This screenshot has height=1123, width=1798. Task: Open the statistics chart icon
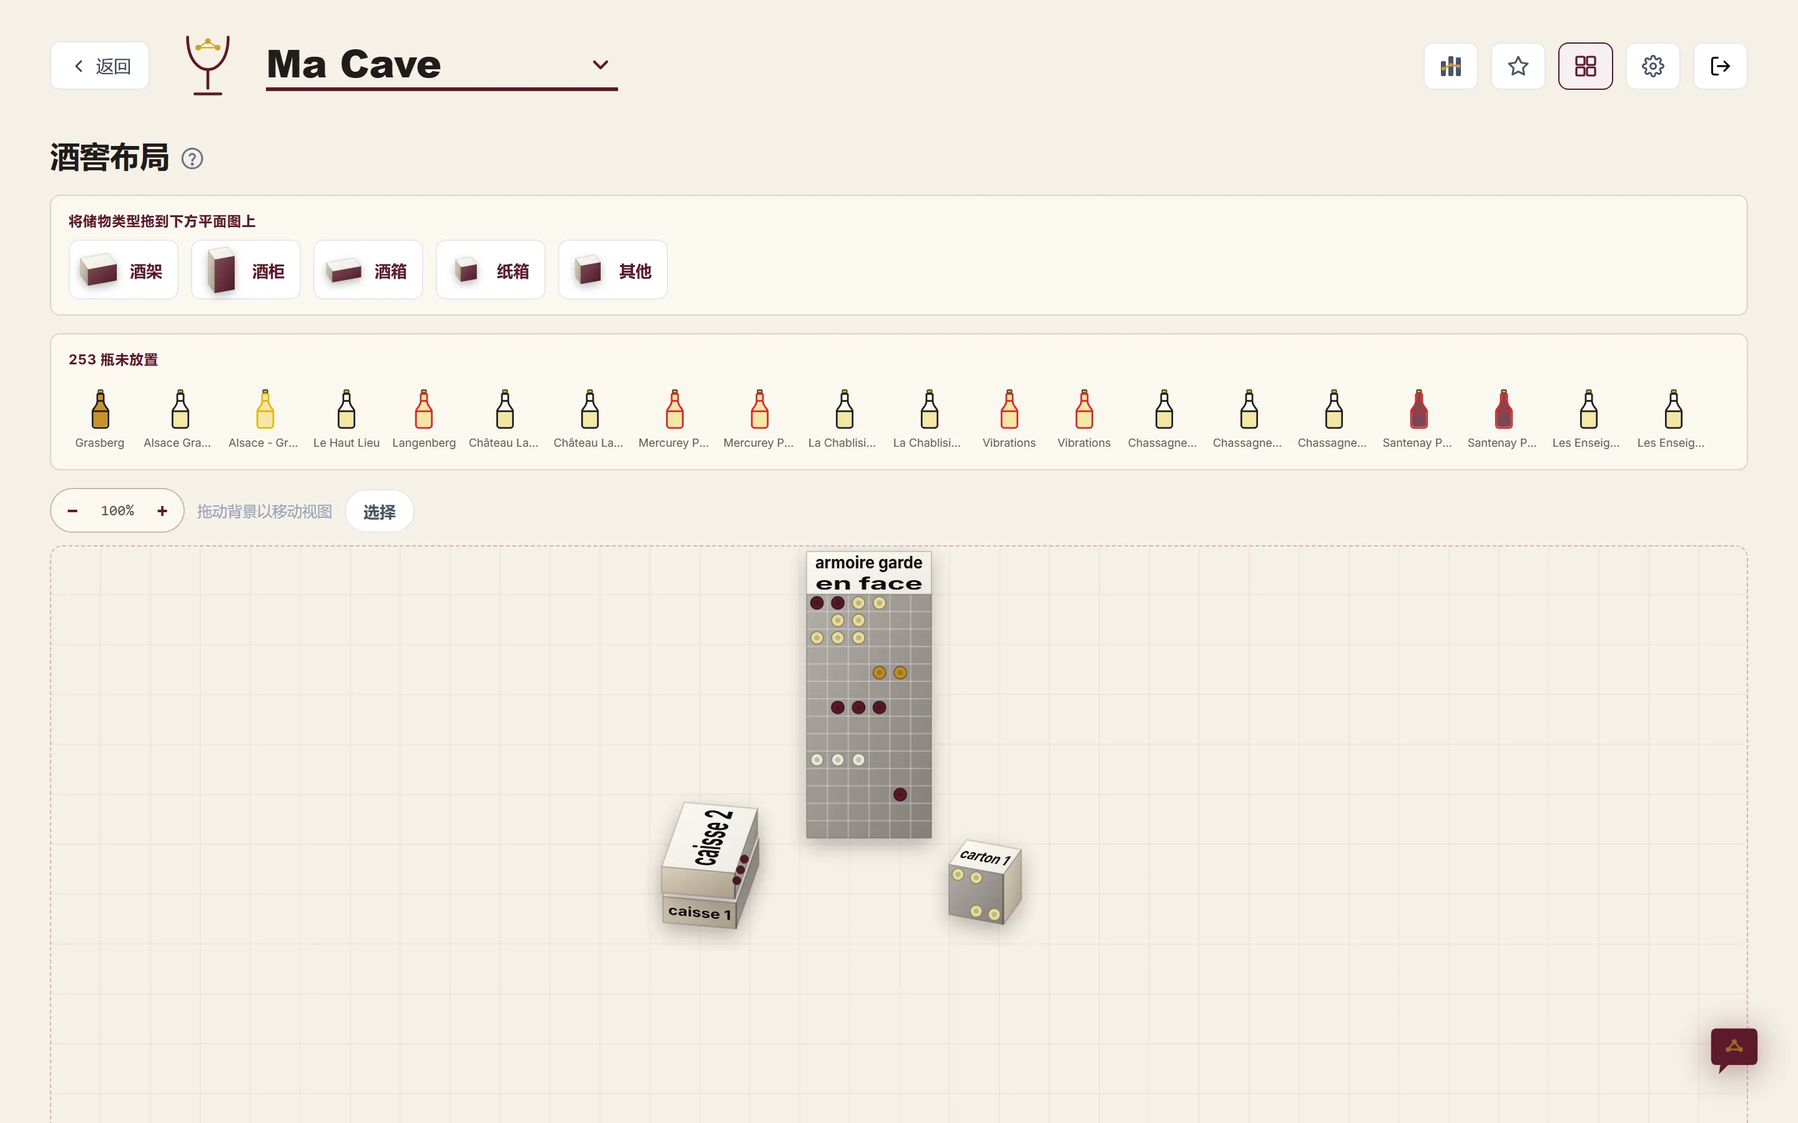[1450, 66]
